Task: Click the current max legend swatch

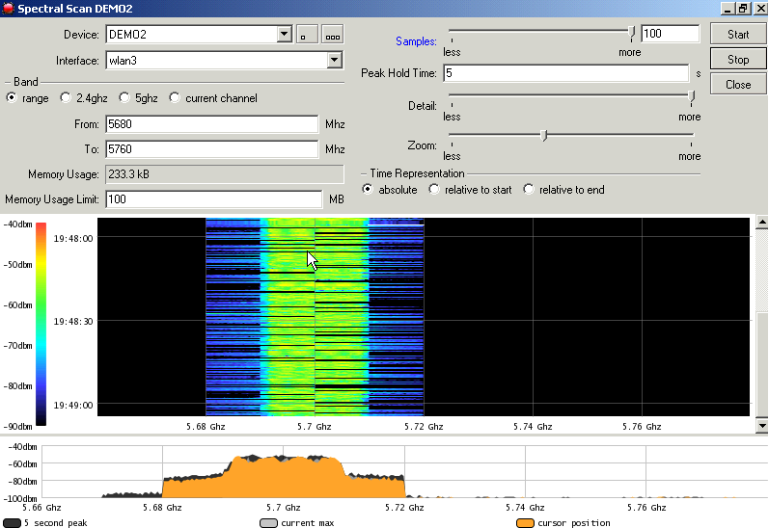Action: pyautogui.click(x=268, y=523)
